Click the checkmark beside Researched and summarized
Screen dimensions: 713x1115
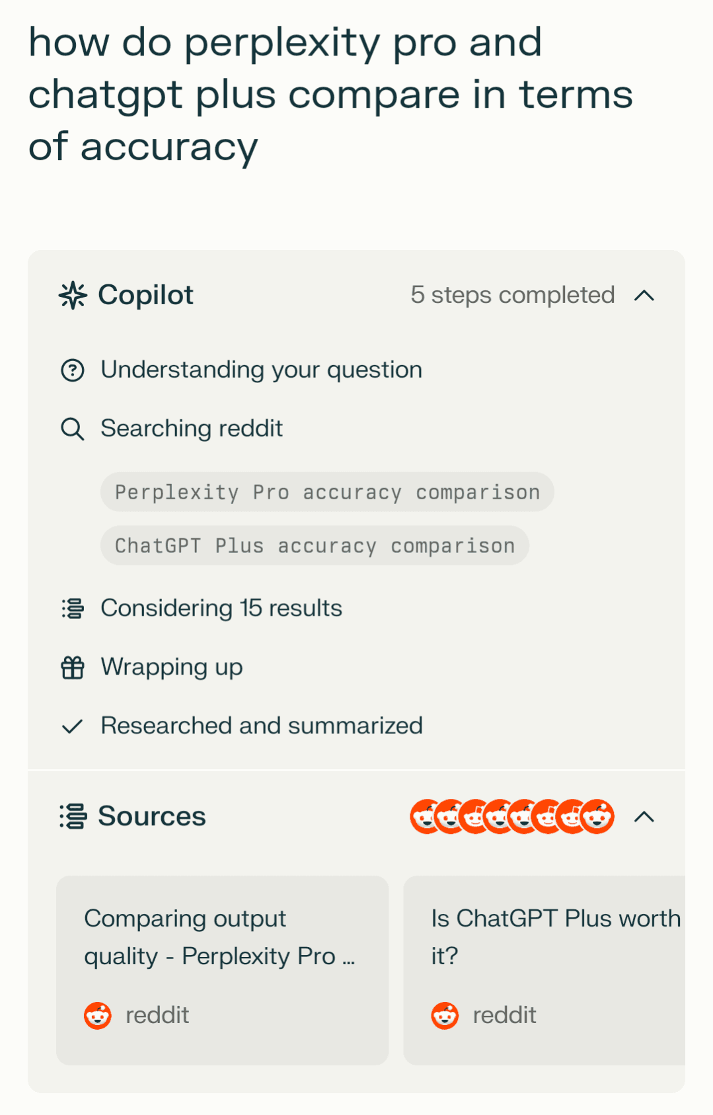pos(72,727)
